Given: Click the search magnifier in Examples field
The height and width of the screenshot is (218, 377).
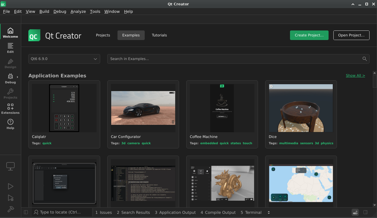Looking at the screenshot, I should [x=364, y=59].
